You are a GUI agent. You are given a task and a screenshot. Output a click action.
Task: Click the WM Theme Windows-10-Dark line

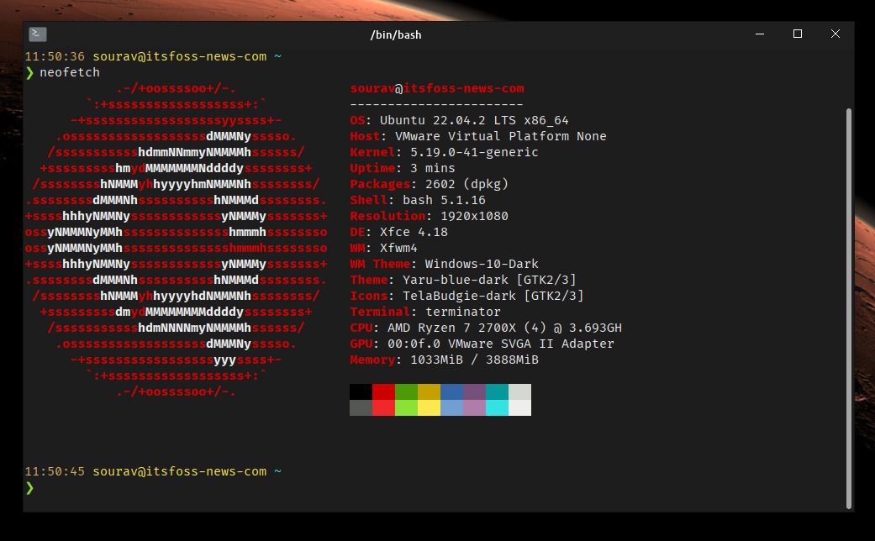tap(444, 264)
